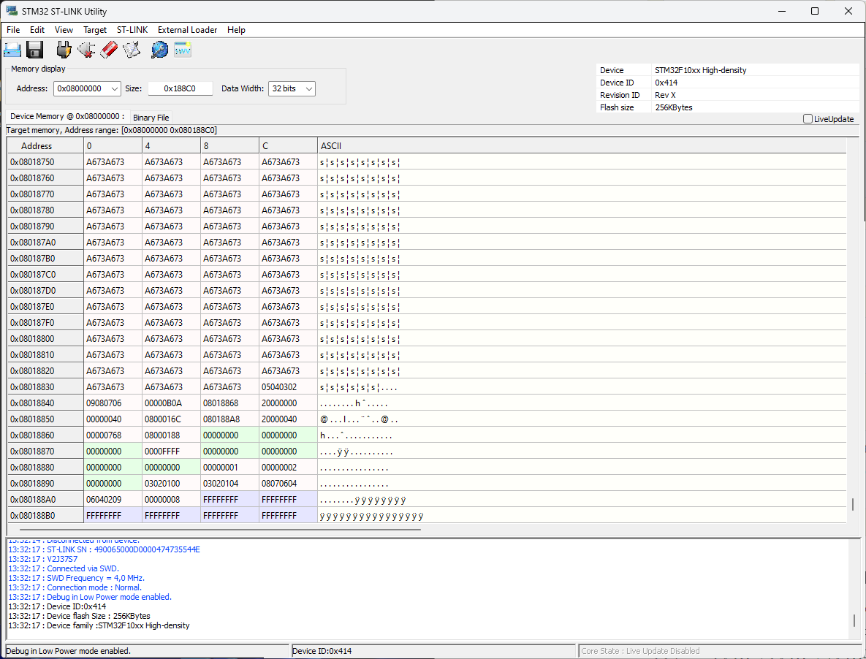Click cell 06040209 in row 0x080188A0
This screenshot has height=659, width=866.
(x=113, y=499)
